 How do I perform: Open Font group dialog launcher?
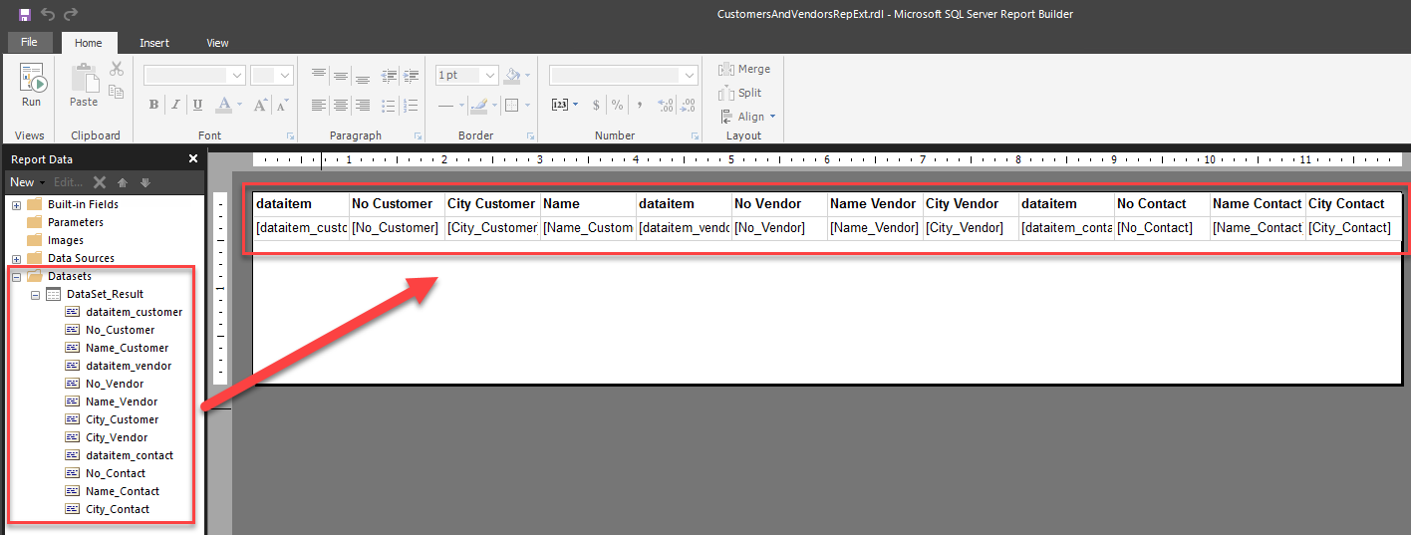(x=291, y=135)
